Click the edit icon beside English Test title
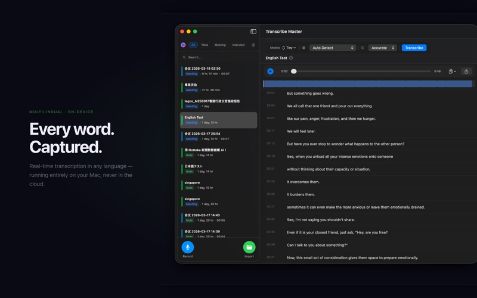Screen dimensions: 477x298 [291, 58]
